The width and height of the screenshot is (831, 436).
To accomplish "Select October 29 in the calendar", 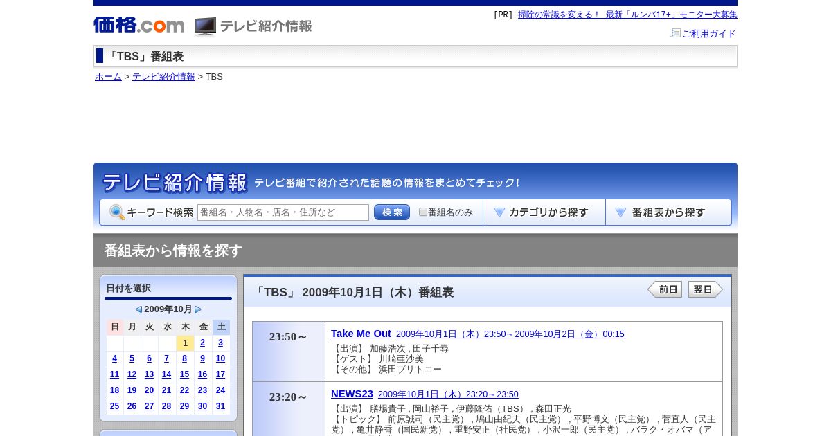I will (185, 406).
